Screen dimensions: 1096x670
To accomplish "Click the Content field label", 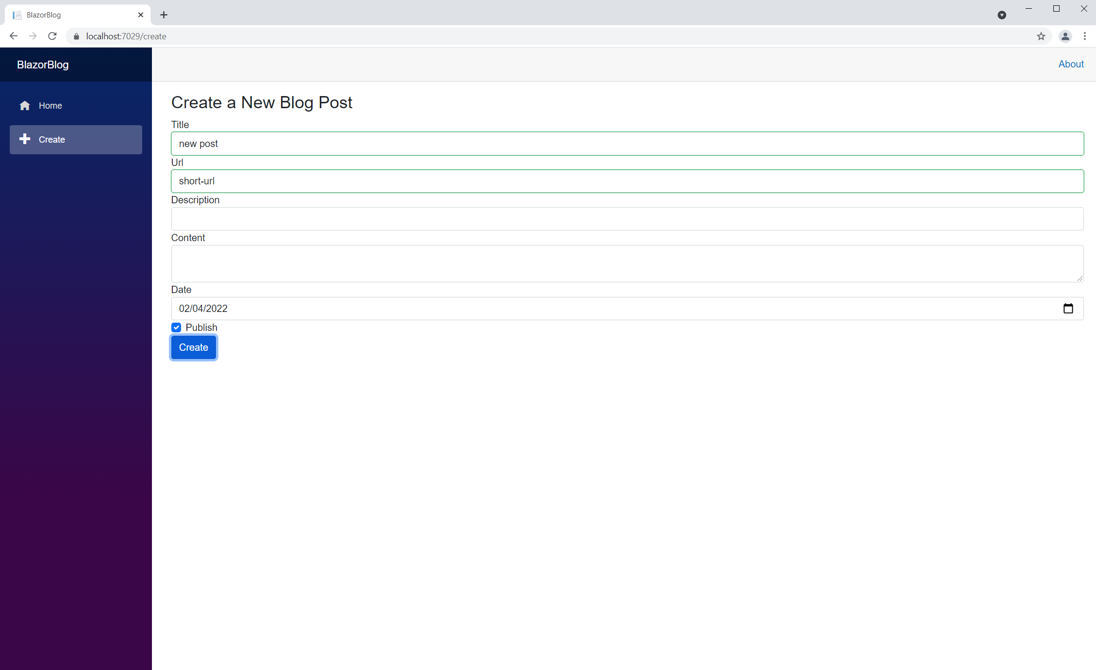I will (x=188, y=238).
